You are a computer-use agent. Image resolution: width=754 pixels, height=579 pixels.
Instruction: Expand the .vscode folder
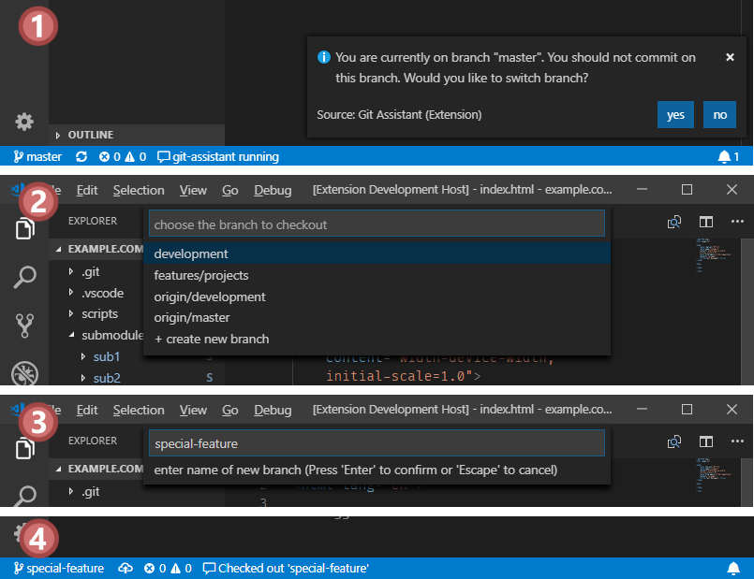tap(101, 293)
